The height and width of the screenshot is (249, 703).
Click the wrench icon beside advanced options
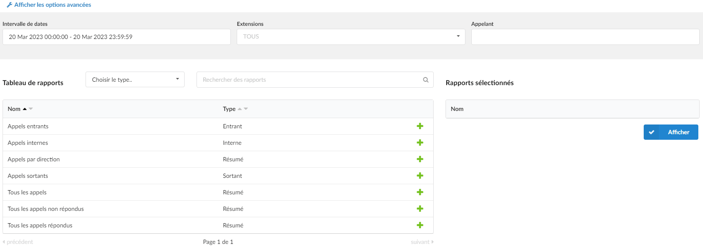click(9, 5)
